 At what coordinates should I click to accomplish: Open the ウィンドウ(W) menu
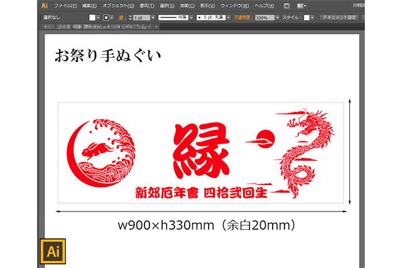234,6
